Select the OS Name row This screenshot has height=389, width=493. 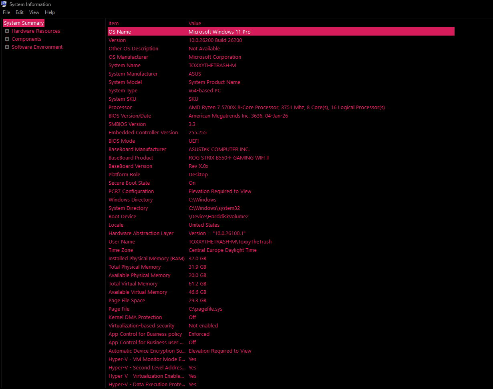281,32
